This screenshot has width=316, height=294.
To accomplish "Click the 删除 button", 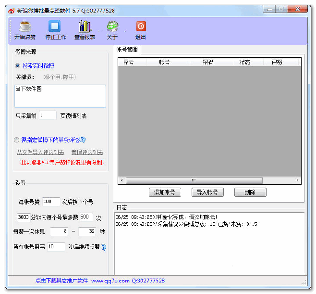I will pos(250,192).
